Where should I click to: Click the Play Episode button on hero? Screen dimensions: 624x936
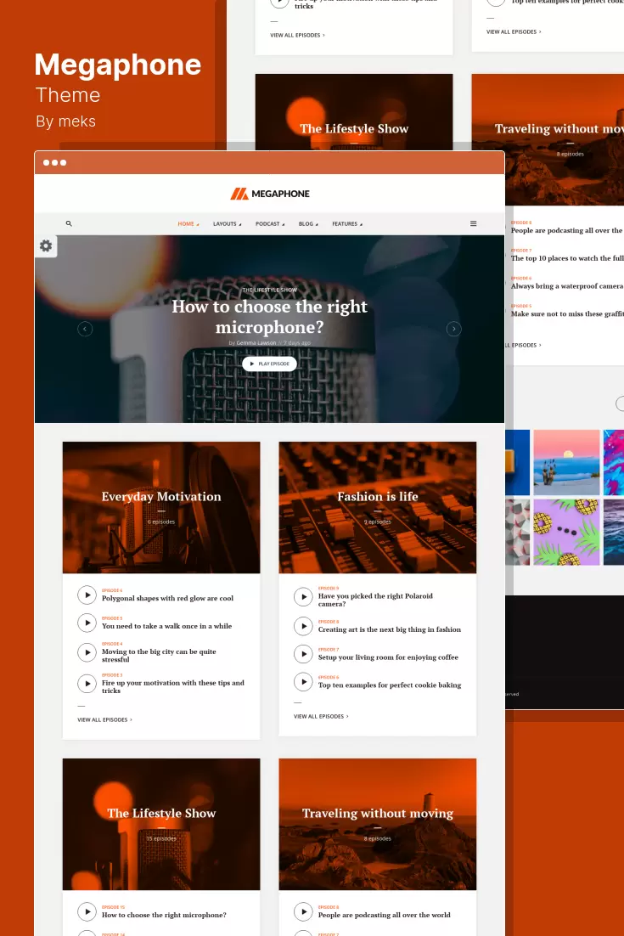pos(270,364)
